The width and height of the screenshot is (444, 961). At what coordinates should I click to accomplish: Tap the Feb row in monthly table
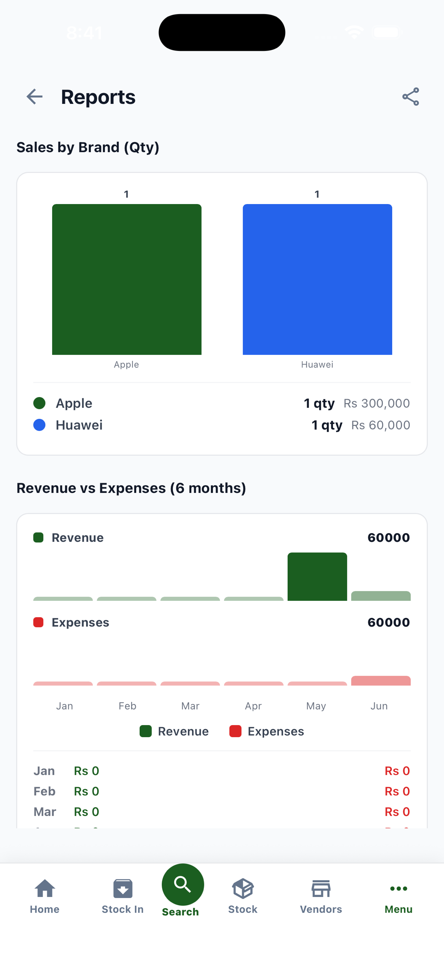tap(222, 791)
